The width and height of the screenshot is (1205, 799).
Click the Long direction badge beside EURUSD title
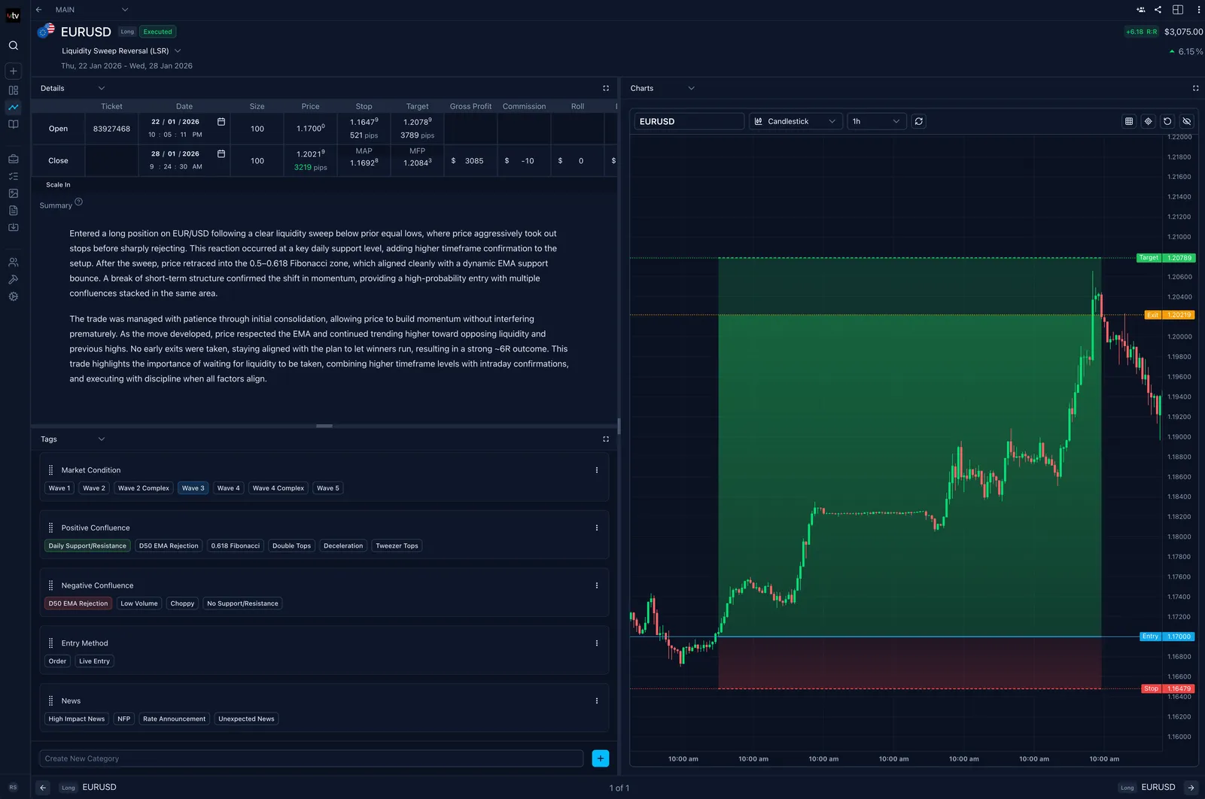[x=127, y=32]
